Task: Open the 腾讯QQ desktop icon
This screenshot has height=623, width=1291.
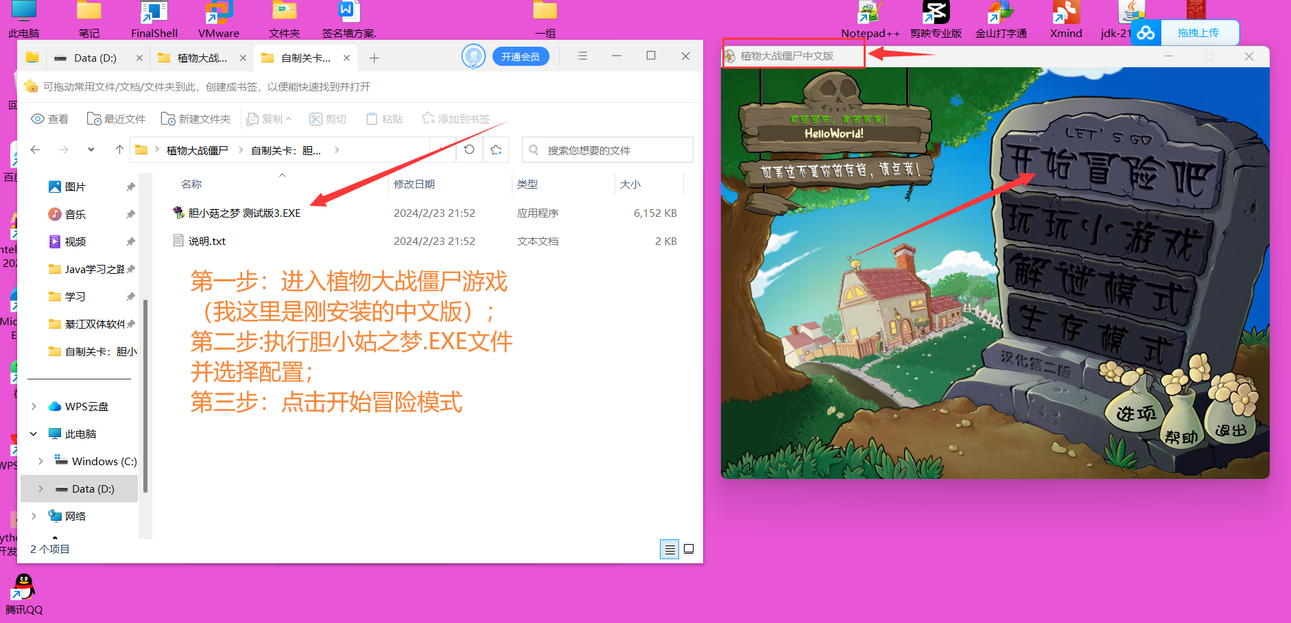Action: (x=24, y=594)
